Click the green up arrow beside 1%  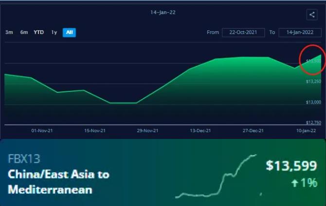pyautogui.click(x=295, y=183)
